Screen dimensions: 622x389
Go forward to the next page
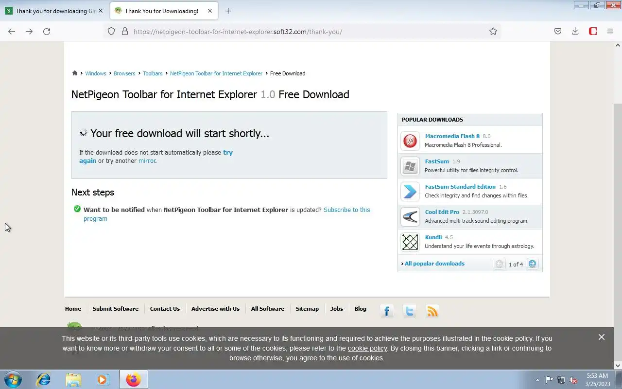coord(29,32)
